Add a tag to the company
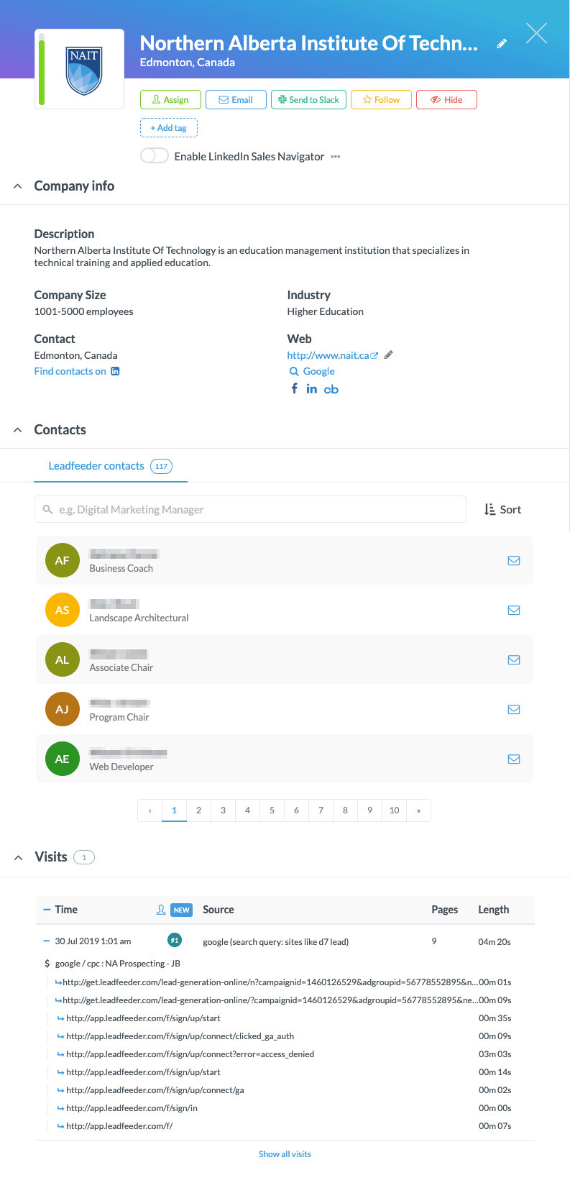The height and width of the screenshot is (1188, 570). pos(168,128)
